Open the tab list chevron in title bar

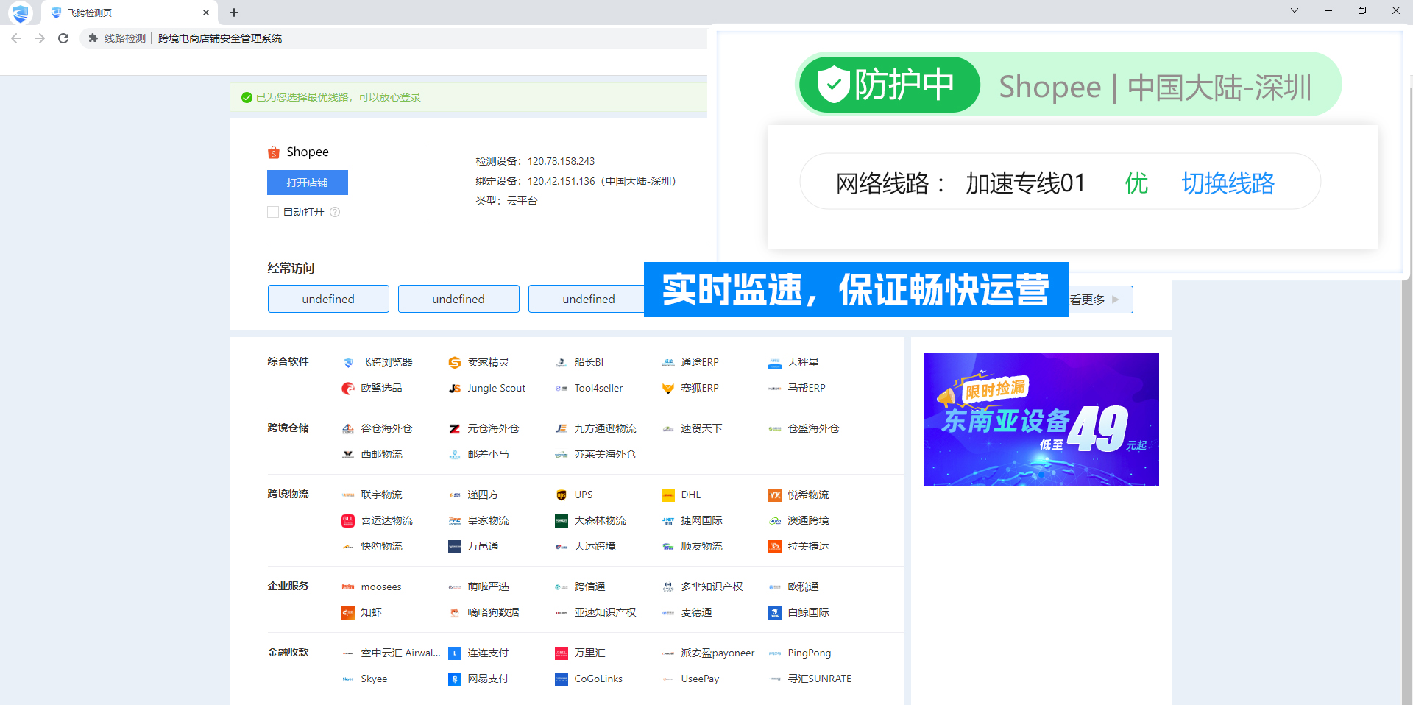[x=1295, y=10]
